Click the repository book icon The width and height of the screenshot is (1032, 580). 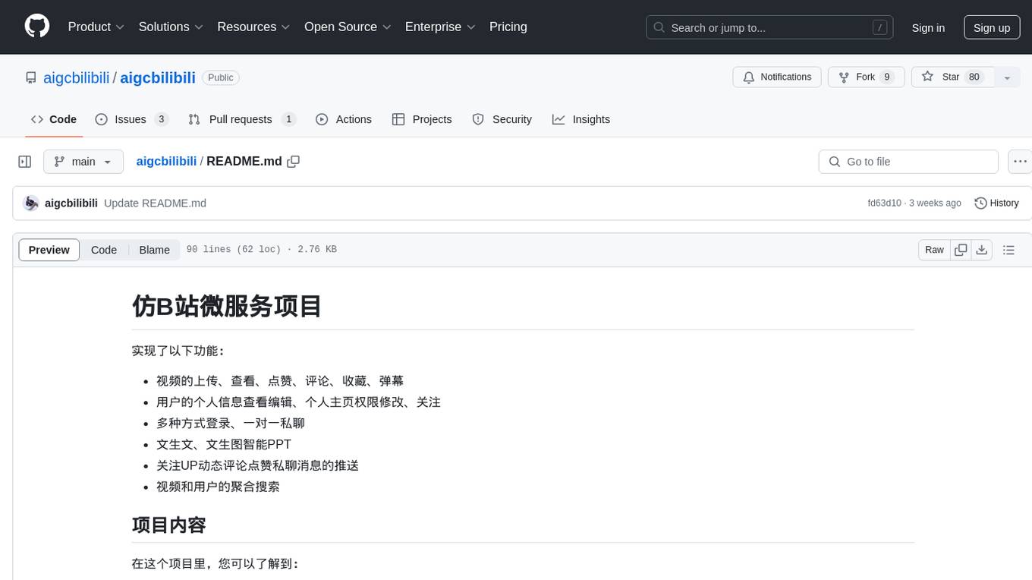[31, 77]
